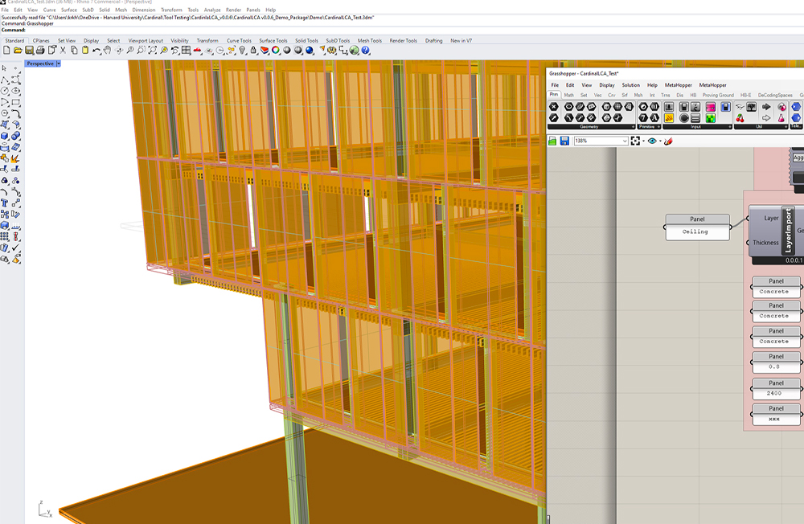Screen dimensions: 804x524
Task: Select the cherry icon in Util group
Action: 739,118
